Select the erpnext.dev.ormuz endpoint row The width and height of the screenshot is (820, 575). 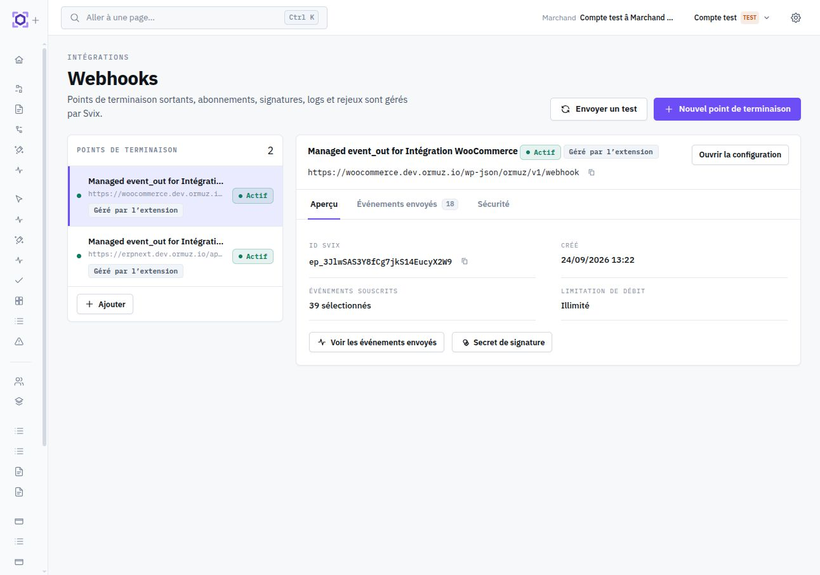[175, 256]
